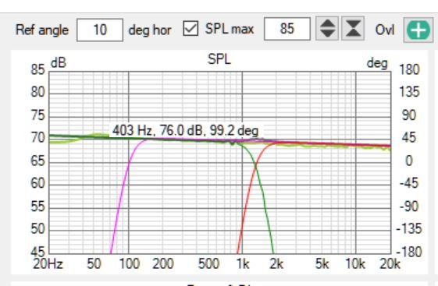Click the SPL max value field

click(x=287, y=29)
